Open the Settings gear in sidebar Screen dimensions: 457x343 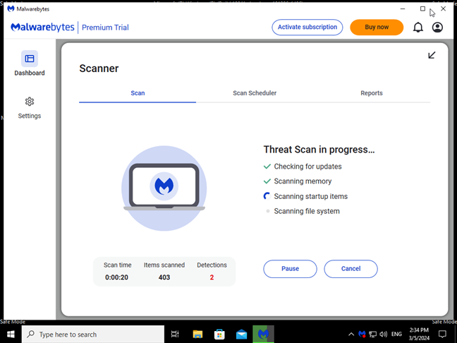[30, 102]
